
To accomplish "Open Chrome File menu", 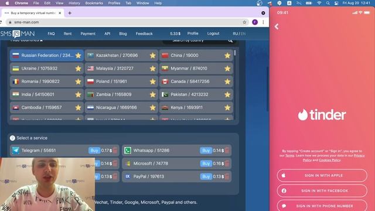I will point(36,3).
